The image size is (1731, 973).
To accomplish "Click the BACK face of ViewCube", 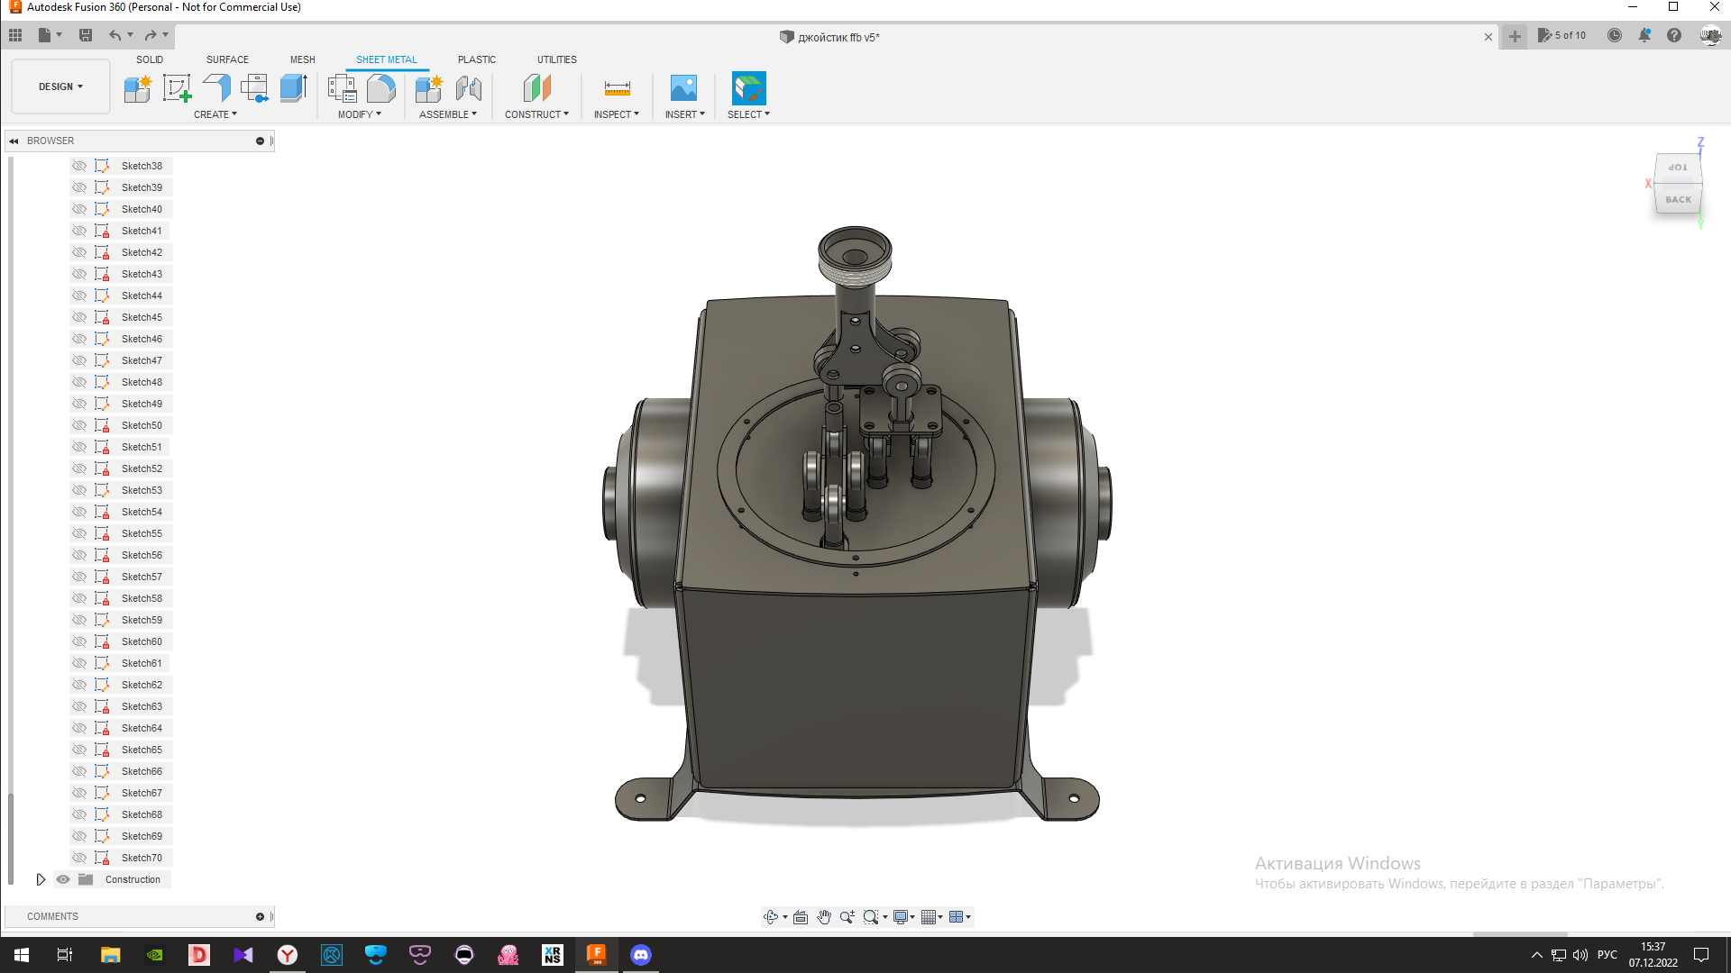I will pyautogui.click(x=1678, y=200).
